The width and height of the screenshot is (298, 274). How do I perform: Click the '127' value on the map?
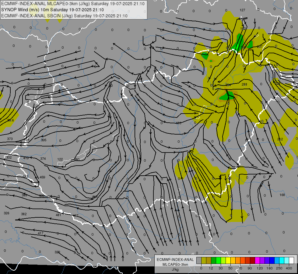pos(242,10)
